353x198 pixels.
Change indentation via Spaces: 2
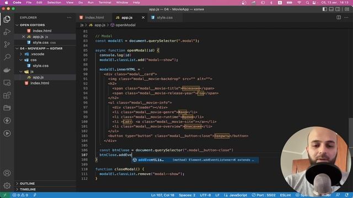click(187, 195)
